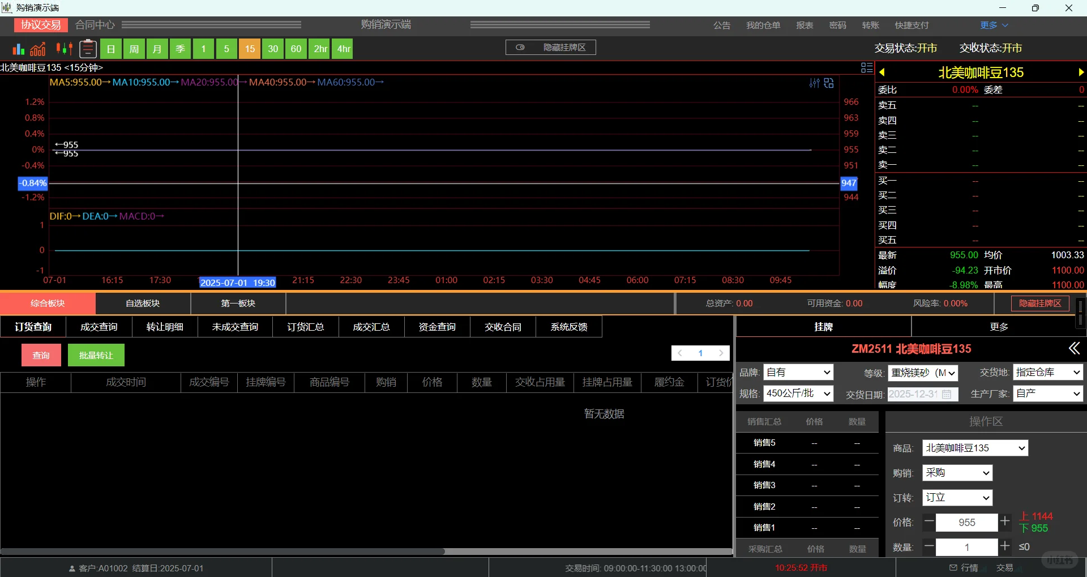The image size is (1087, 577).
Task: Open the rising trend chart icon
Action: point(38,49)
